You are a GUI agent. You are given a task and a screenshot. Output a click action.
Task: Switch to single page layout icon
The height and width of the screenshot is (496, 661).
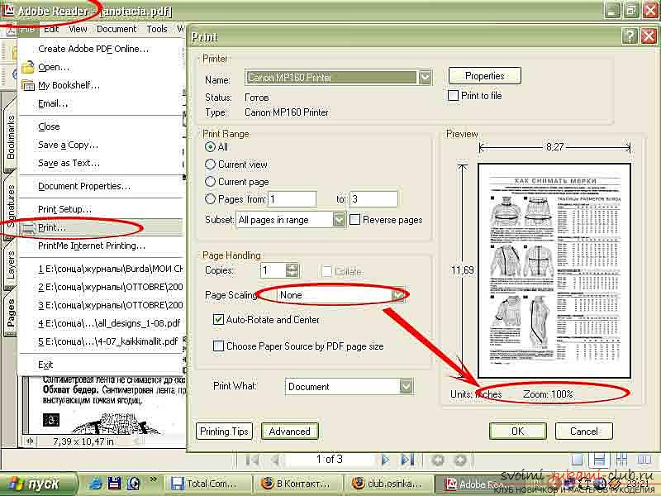click(577, 460)
